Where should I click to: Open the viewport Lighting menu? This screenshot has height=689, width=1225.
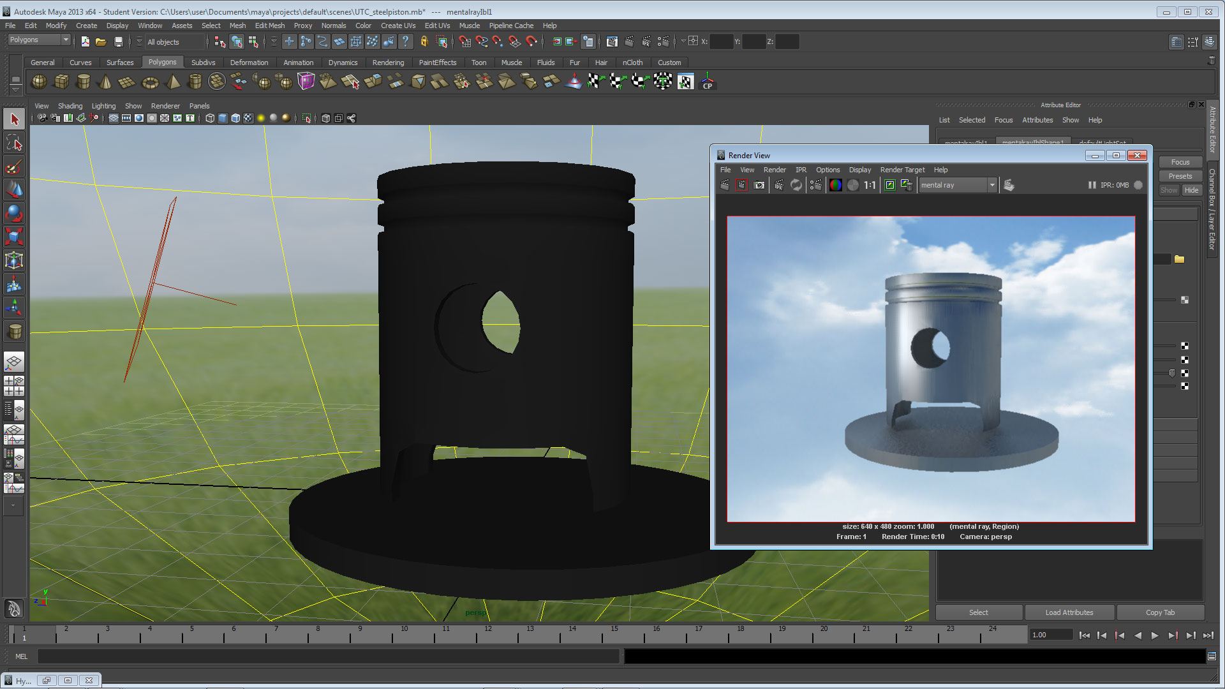point(103,106)
